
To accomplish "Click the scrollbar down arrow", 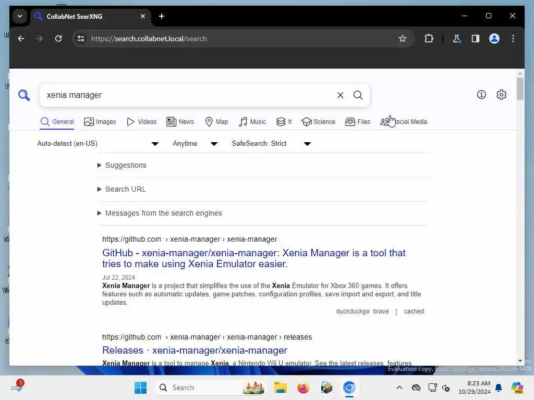I will (520, 361).
